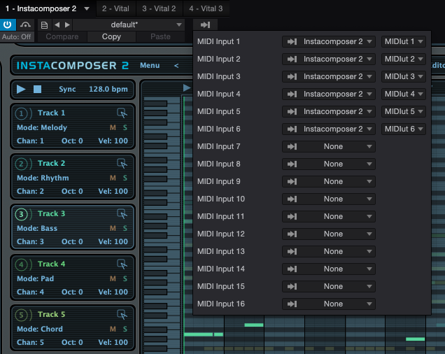Open the default* preset dropdown
The image size is (445, 354).
129,25
